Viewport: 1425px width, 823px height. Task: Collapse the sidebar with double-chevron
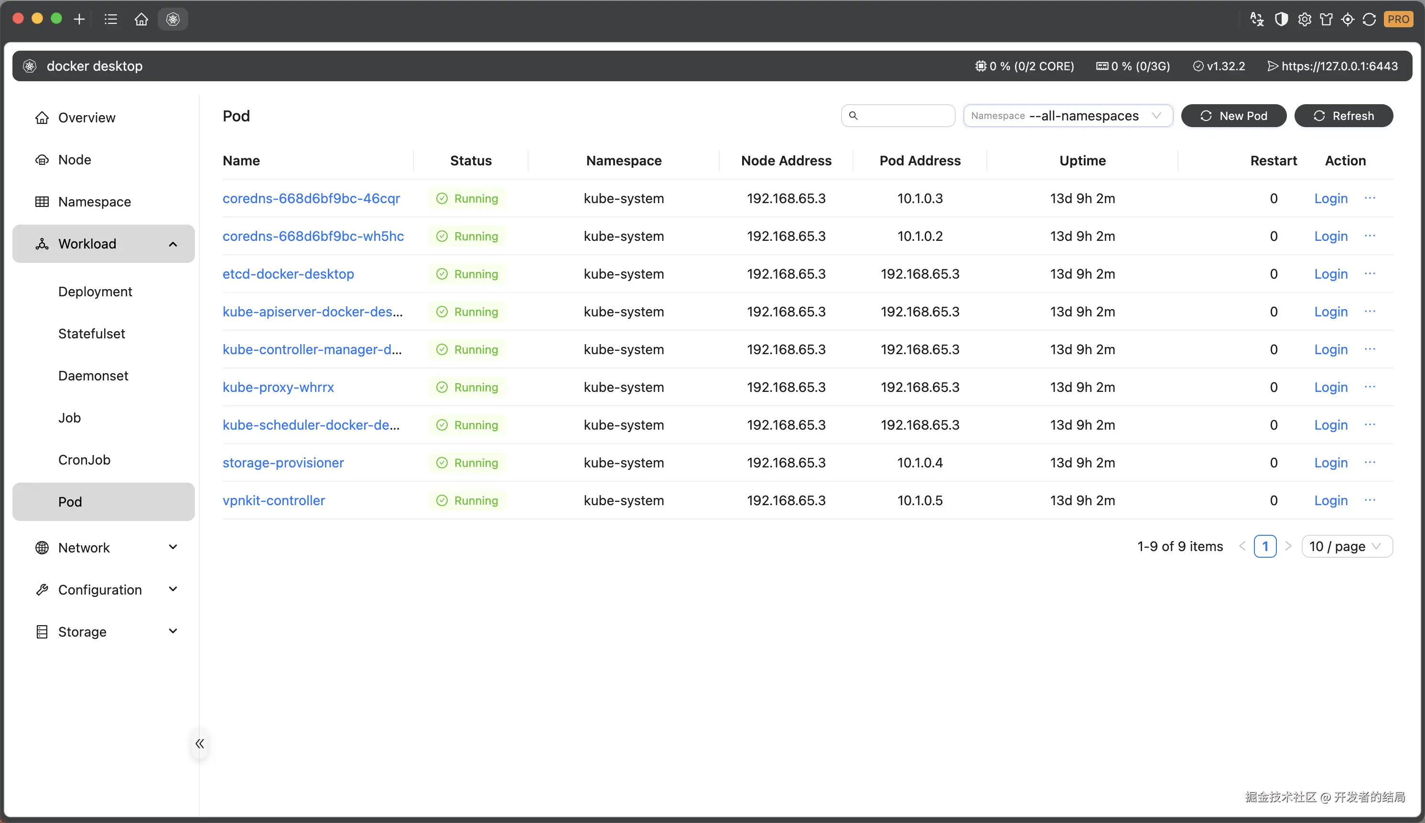point(199,743)
